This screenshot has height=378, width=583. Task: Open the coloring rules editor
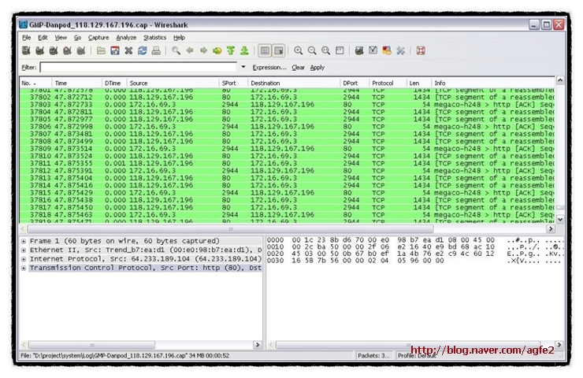387,50
